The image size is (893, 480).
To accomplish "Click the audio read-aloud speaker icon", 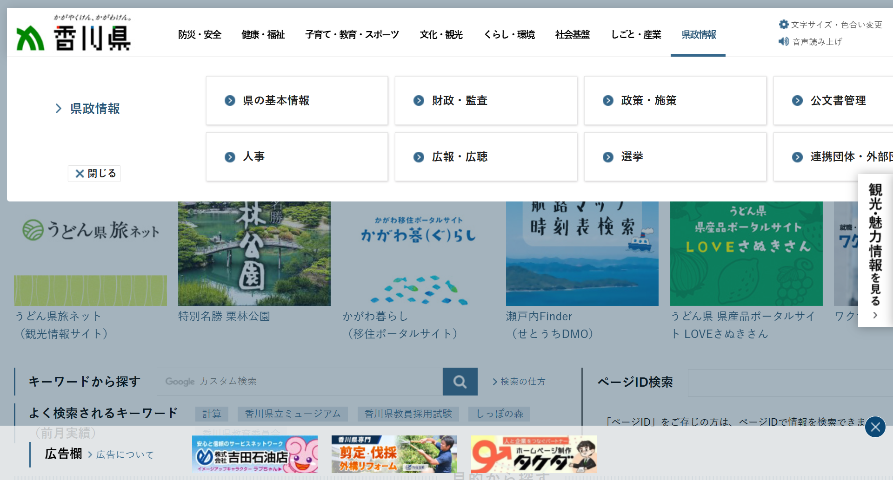I will point(784,42).
